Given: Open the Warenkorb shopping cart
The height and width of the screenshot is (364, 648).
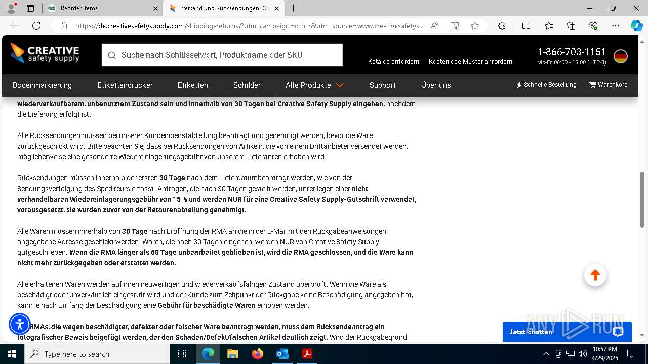Looking at the screenshot, I should [609, 85].
